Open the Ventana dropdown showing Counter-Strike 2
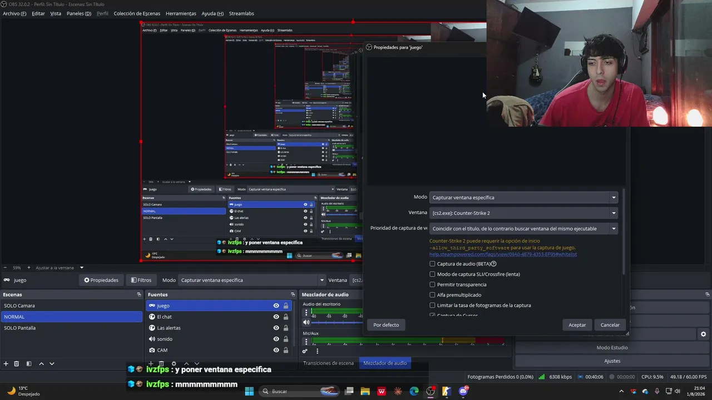Screen dimensions: 712x400 (x=524, y=213)
